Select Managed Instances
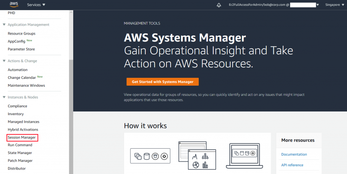Viewport: 347px width, 174px height. click(23, 122)
